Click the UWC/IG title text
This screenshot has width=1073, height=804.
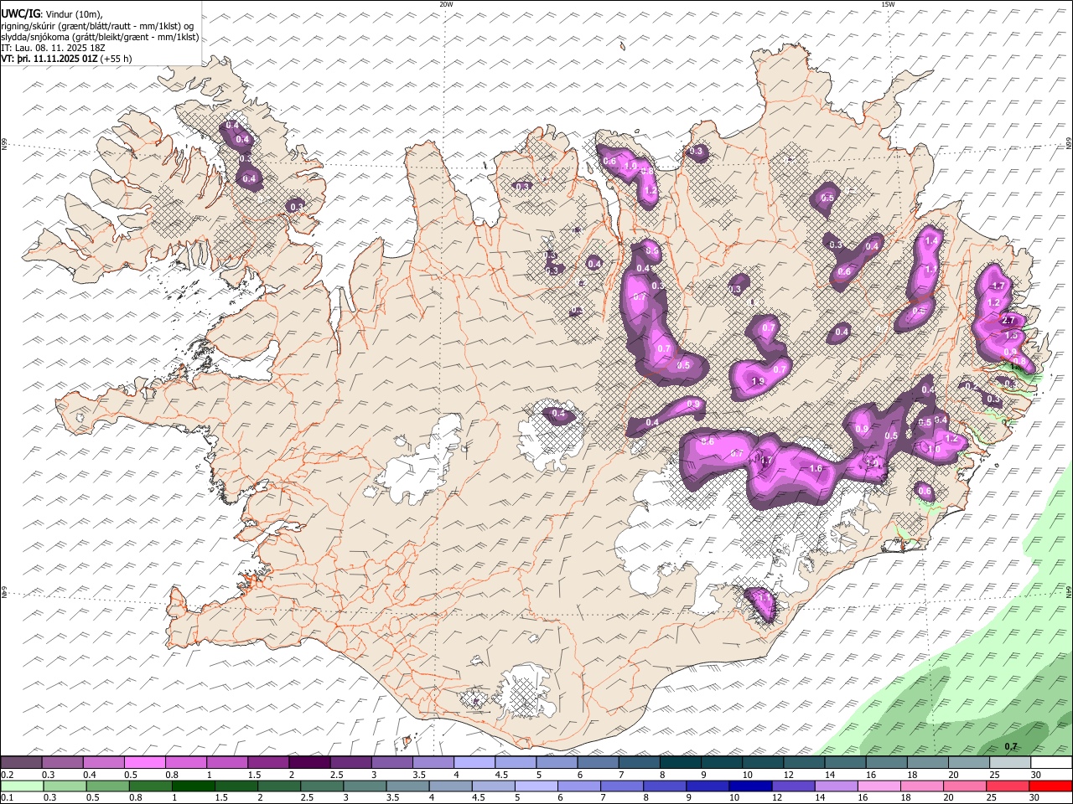20,14
